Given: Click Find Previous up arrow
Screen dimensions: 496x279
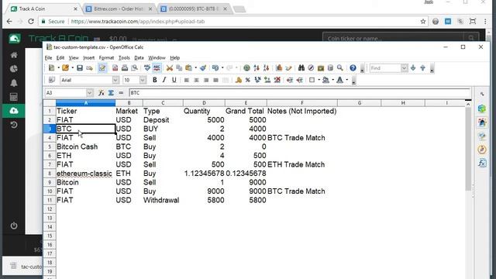Looking at the screenshot, I should [x=422, y=68].
